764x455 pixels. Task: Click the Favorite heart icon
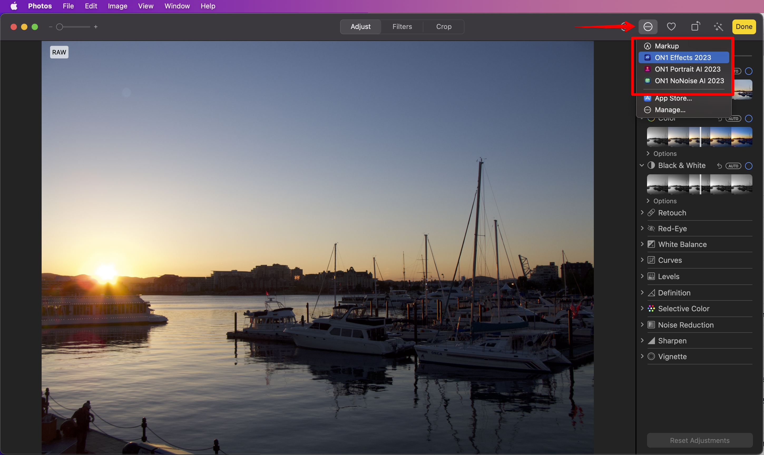pyautogui.click(x=671, y=27)
